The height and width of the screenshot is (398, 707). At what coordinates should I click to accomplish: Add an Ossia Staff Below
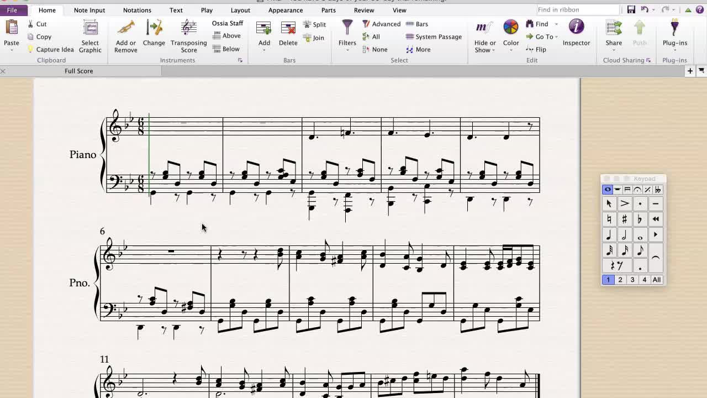[226, 49]
